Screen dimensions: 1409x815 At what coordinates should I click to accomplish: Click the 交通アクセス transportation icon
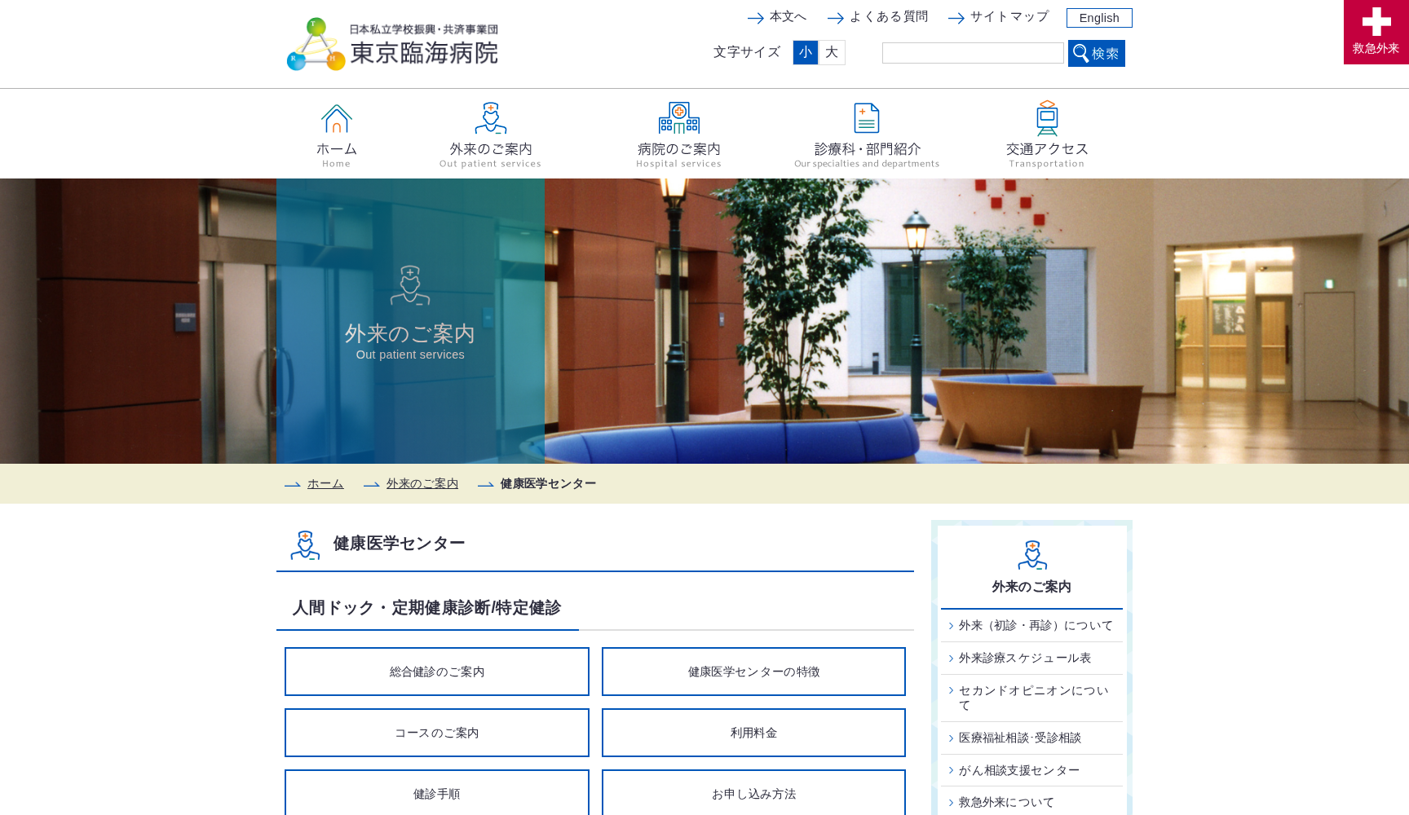1046,119
